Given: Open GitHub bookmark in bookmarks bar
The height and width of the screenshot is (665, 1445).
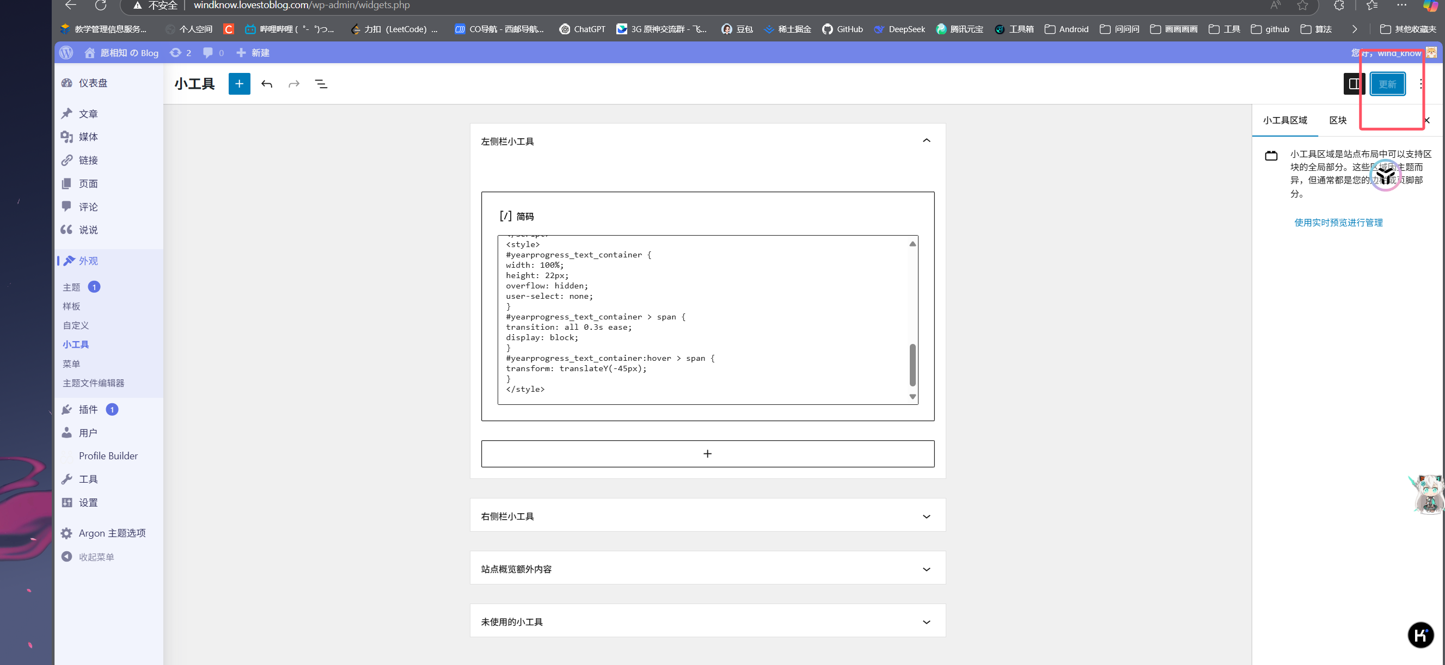Looking at the screenshot, I should (842, 29).
